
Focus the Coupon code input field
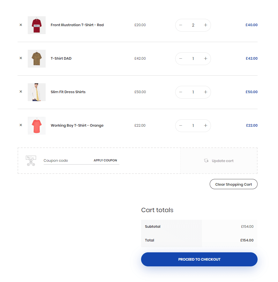(67, 160)
